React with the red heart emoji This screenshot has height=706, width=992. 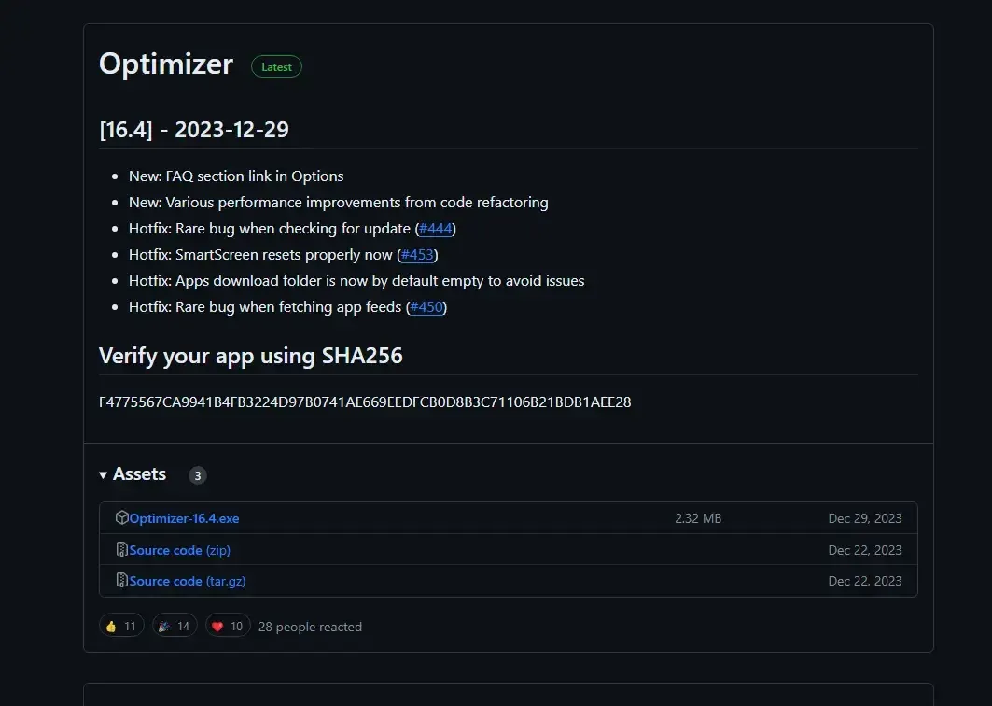point(227,627)
